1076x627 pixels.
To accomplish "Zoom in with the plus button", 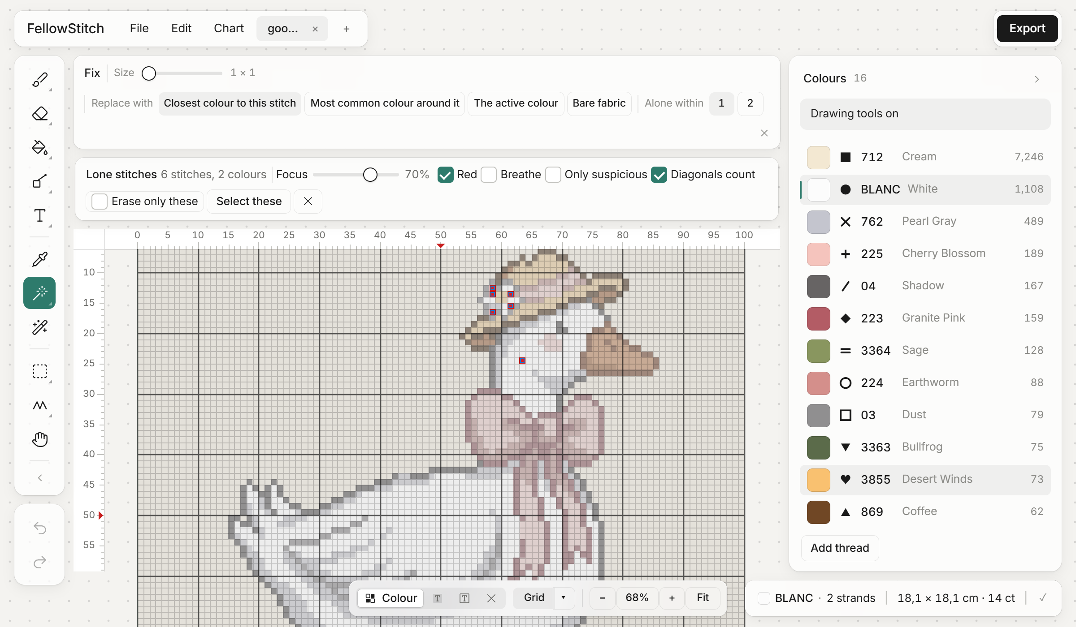I will pos(672,598).
